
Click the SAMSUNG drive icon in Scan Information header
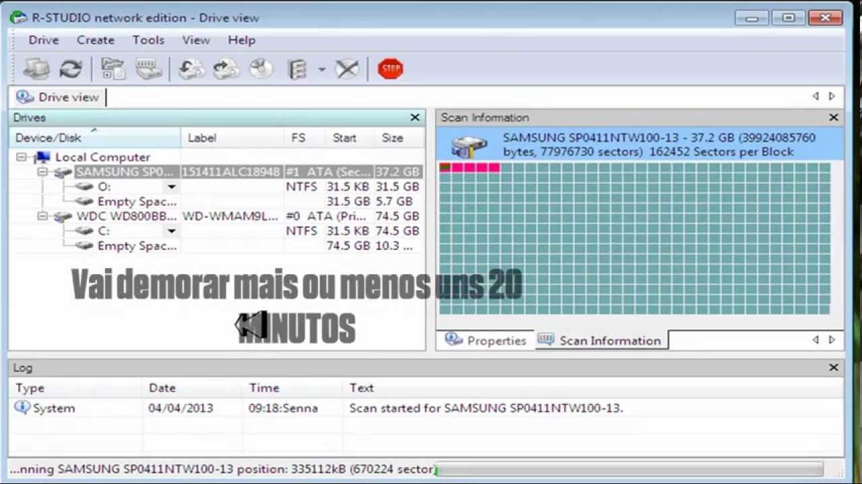click(x=469, y=145)
